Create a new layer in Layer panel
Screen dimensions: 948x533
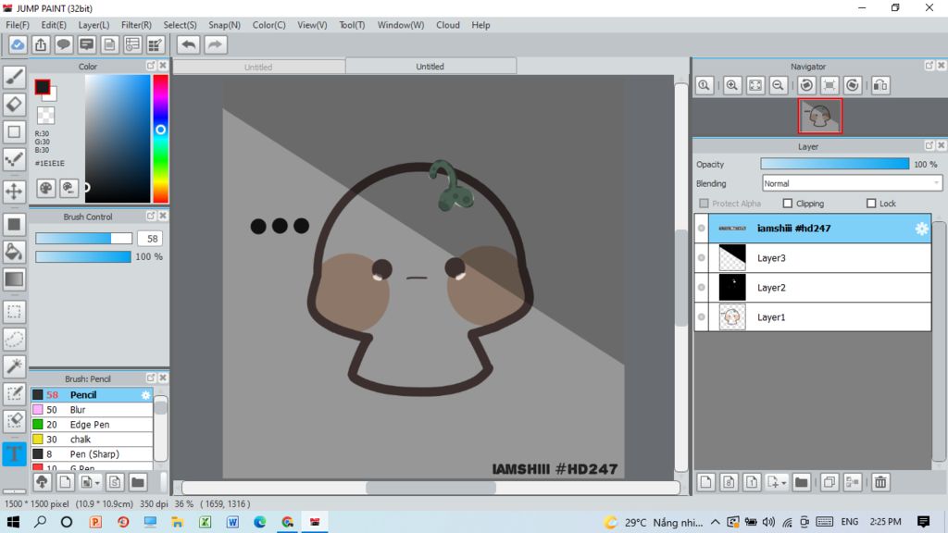tap(705, 482)
